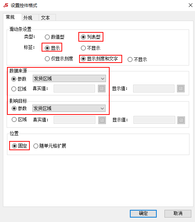Switch to the 文本 tab

45,18
